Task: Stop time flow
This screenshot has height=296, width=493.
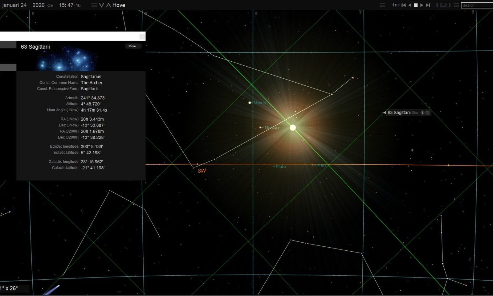Action: 416,5
